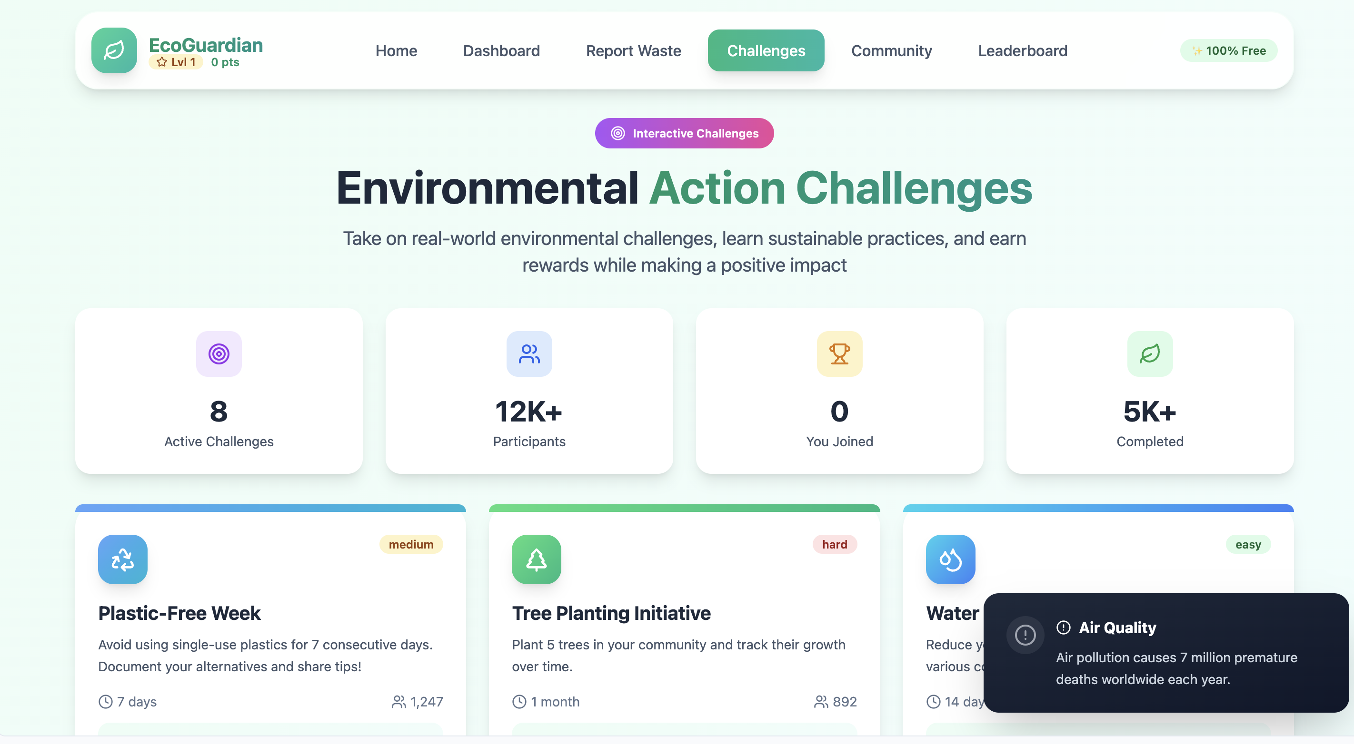Click the Interactive Challenges pill
Screen dimensions: 1354x745
(684, 134)
